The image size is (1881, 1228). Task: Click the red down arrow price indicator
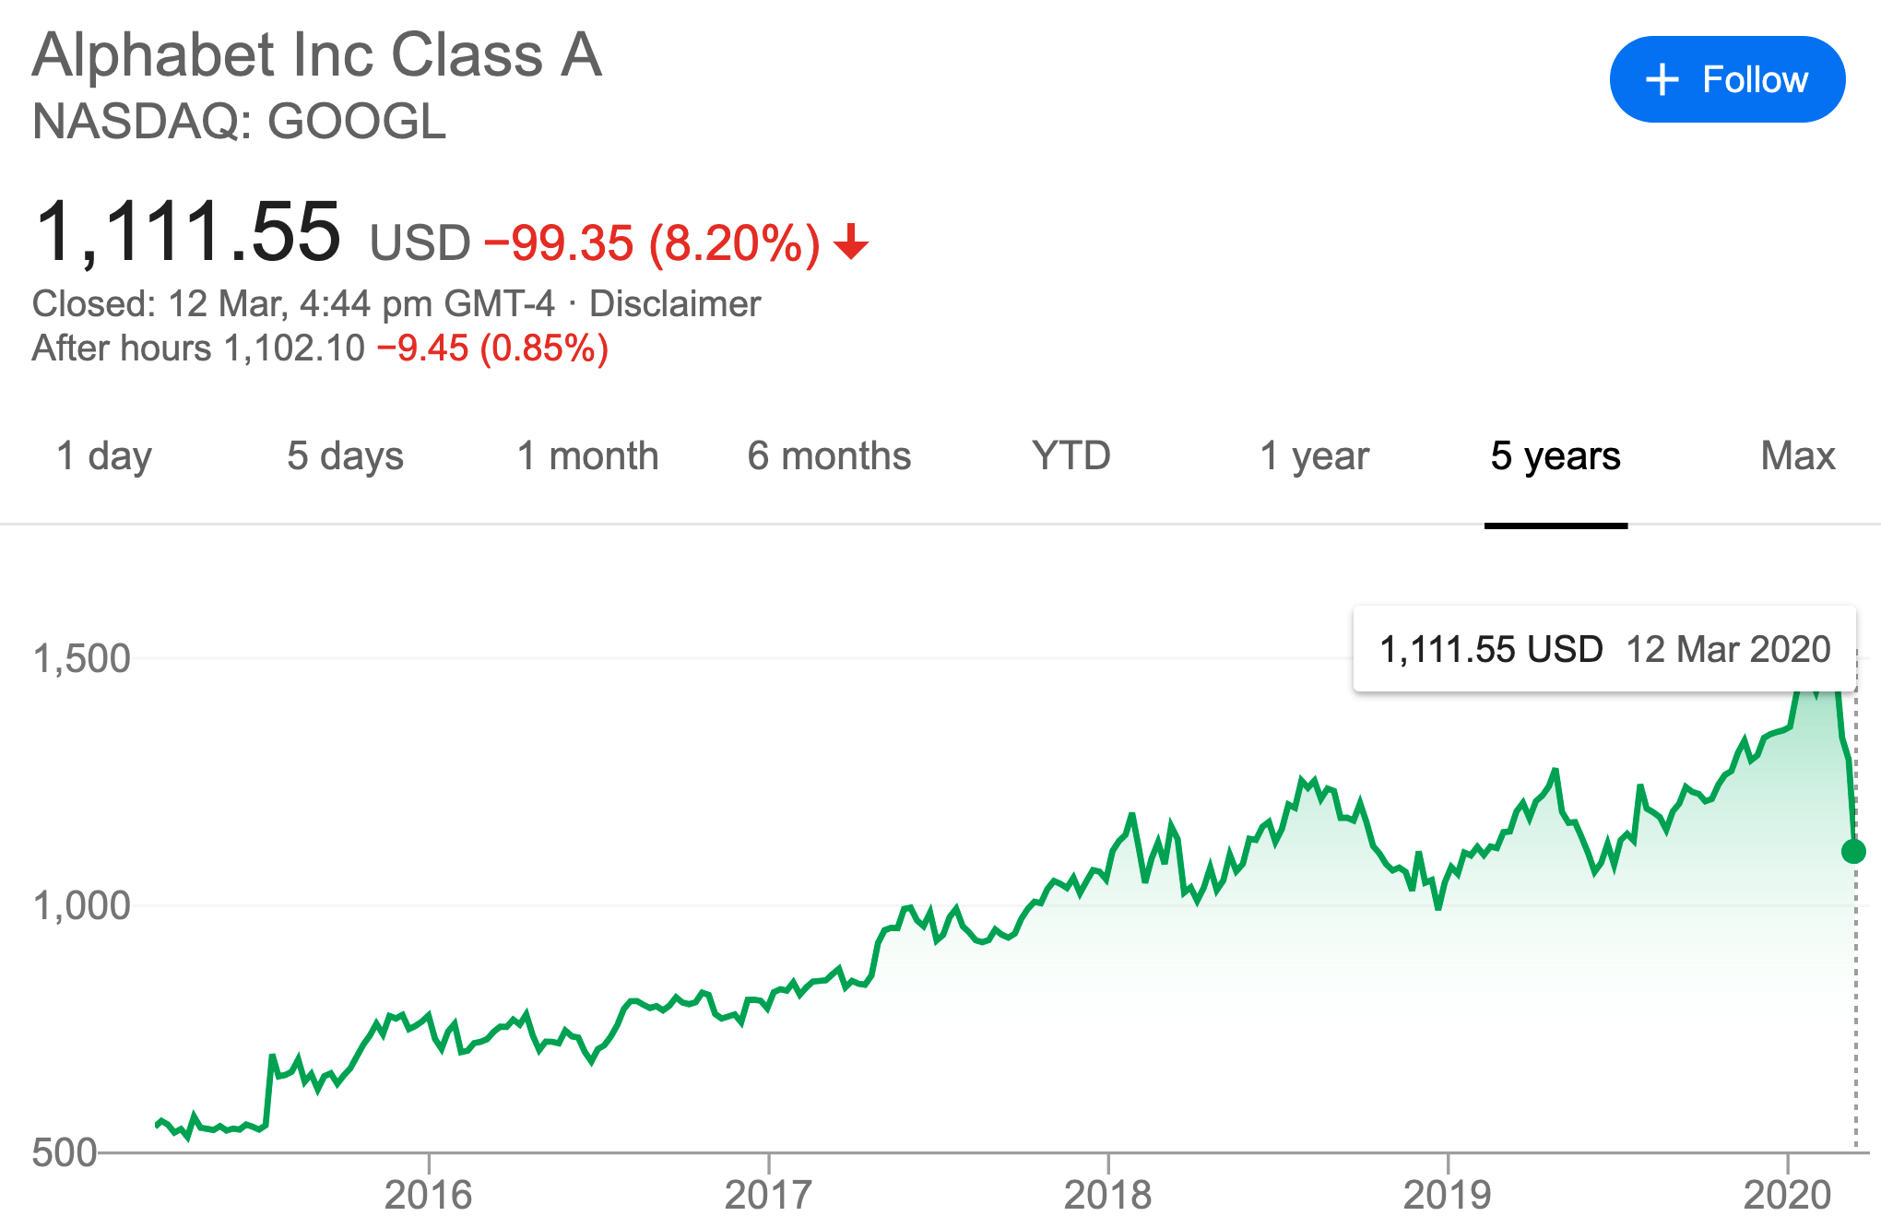coord(851,242)
